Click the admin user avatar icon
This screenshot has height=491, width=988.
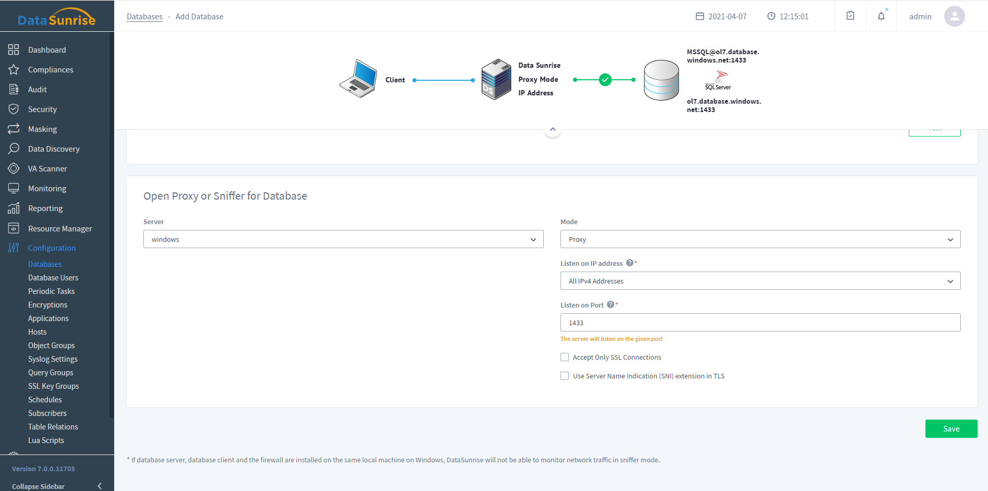954,16
